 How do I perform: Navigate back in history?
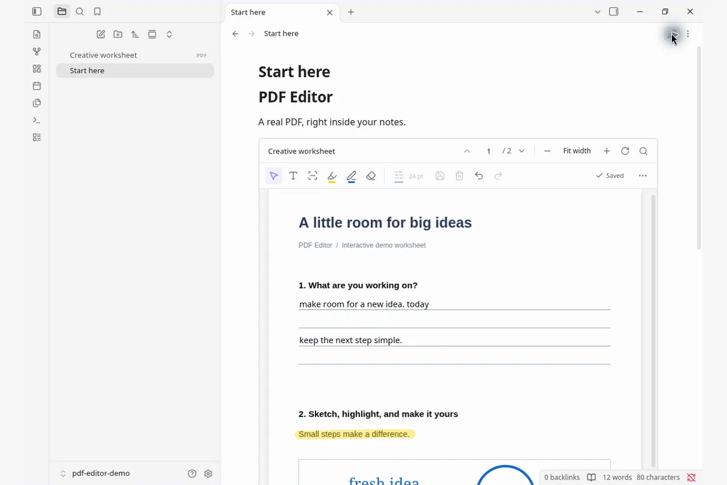(236, 33)
